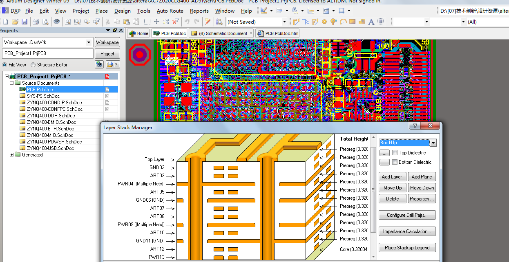Open the Auto Route menu

point(170,11)
